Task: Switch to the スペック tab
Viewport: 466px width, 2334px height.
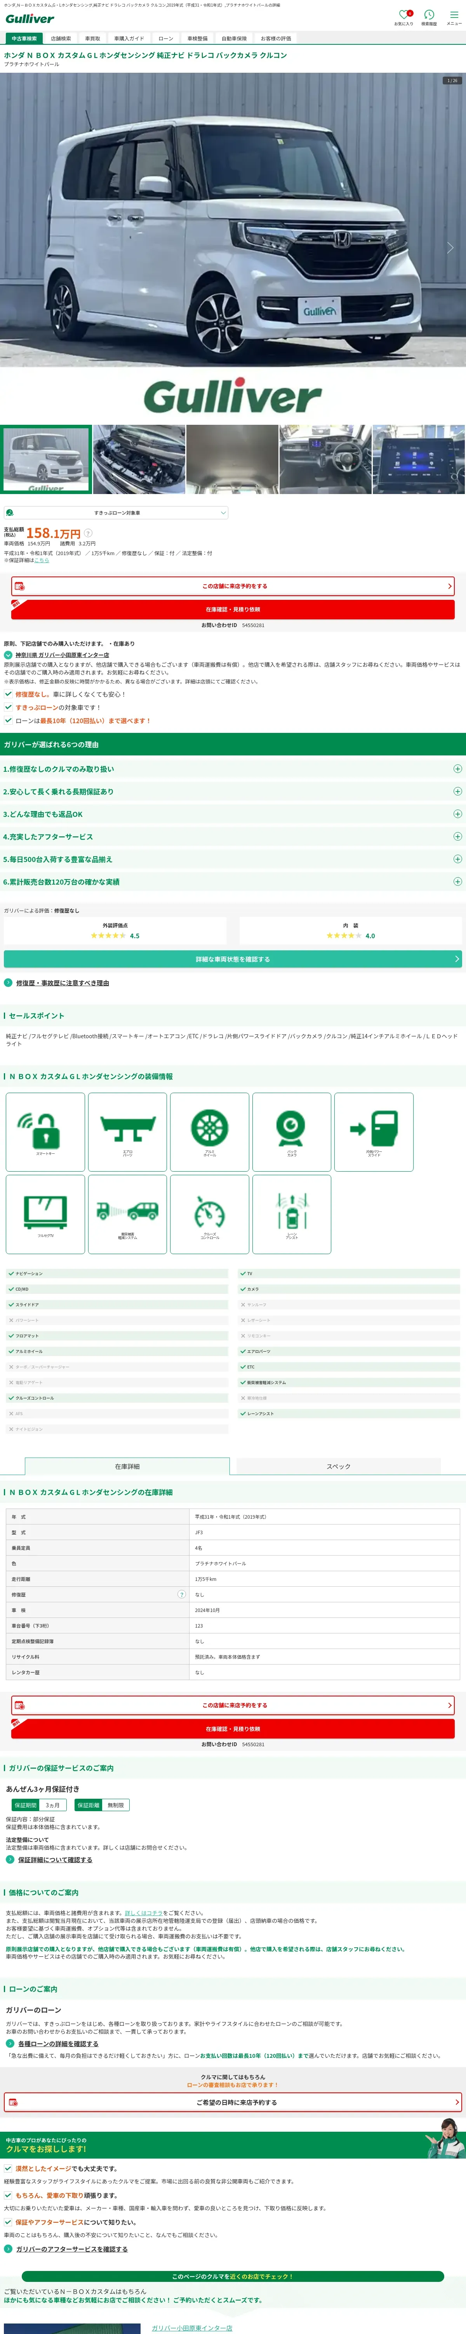Action: coord(338,1466)
